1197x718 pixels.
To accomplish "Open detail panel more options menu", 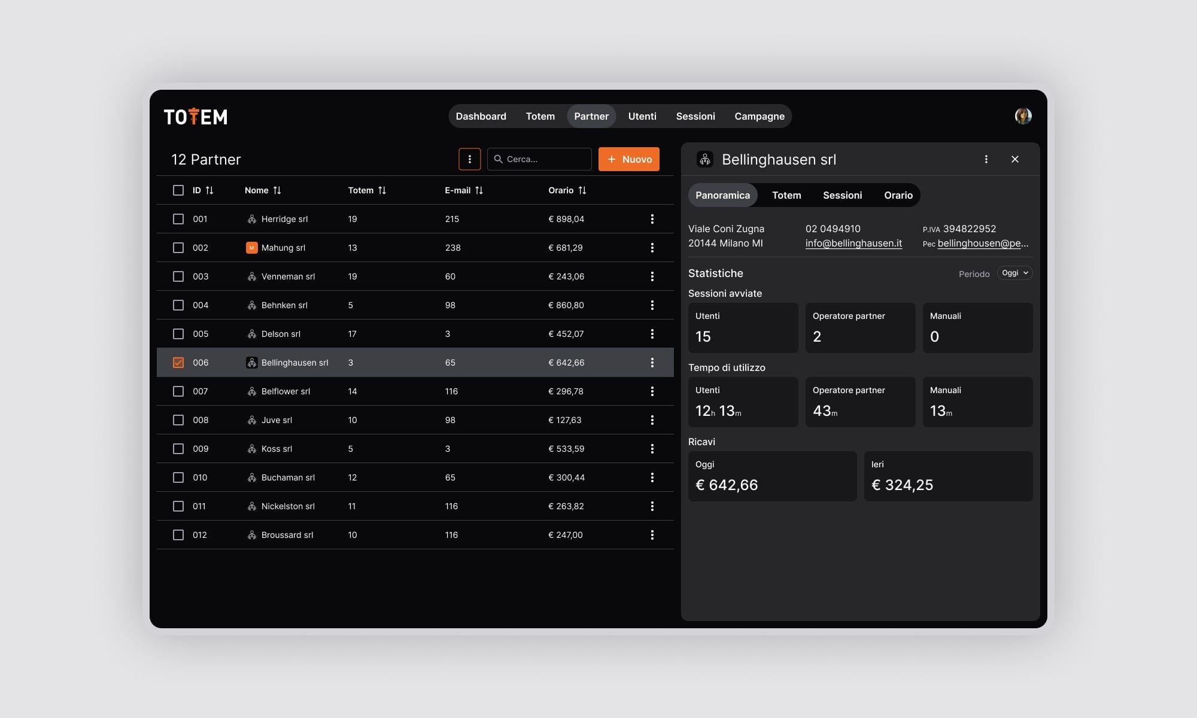I will tap(986, 159).
